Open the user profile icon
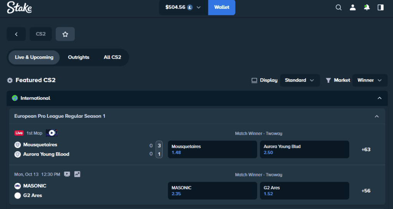393x209 pixels. pos(353,7)
